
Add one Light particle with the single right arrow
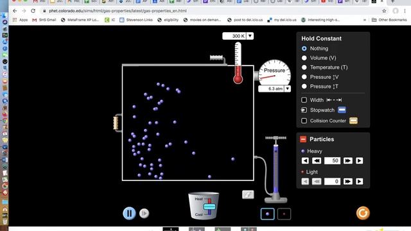[x=360, y=181]
